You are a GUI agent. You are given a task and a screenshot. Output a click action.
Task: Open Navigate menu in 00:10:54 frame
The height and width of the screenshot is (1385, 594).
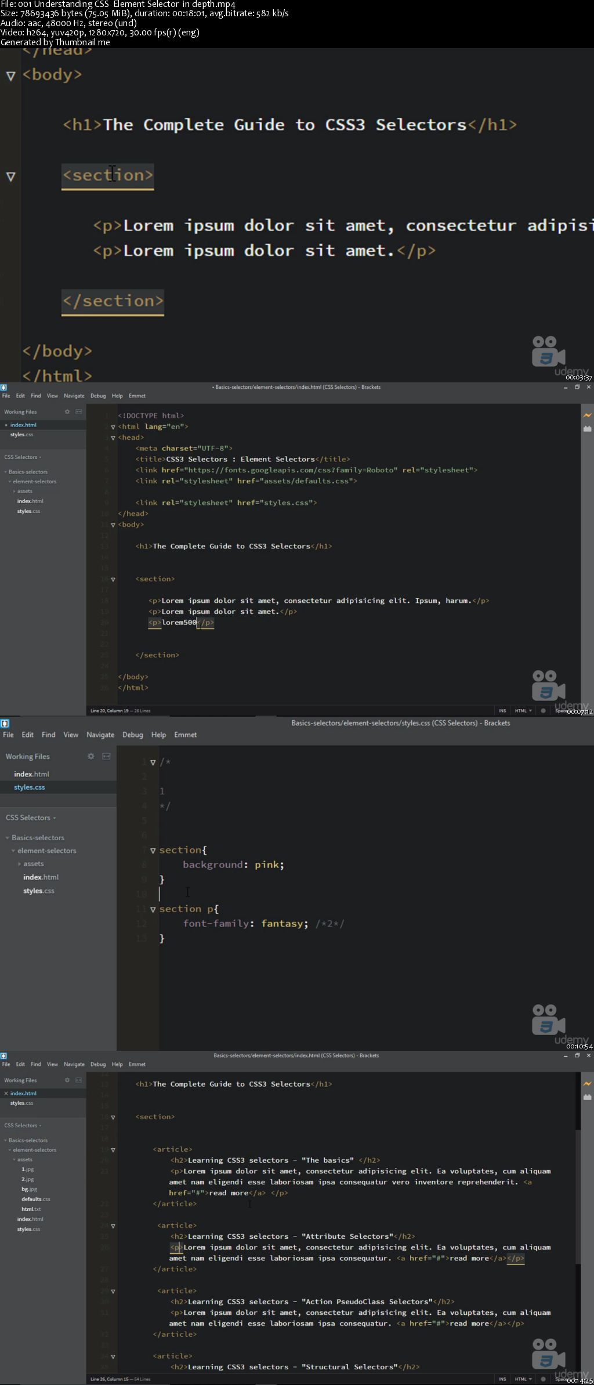(100, 735)
